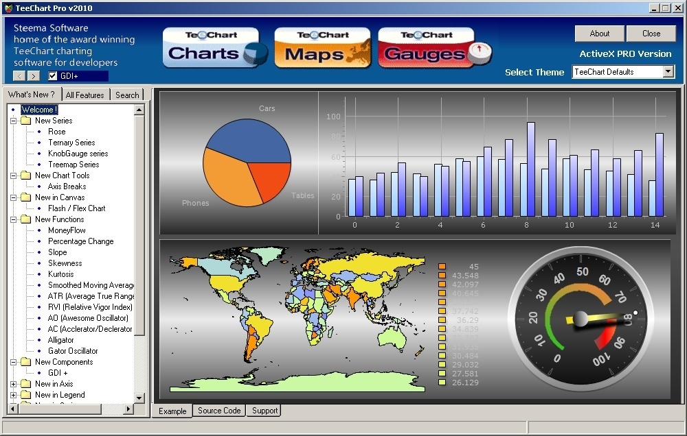Image resolution: width=687 pixels, height=436 pixels.
Task: Select RVI (Relative Vigor Index) item
Action: 90,307
